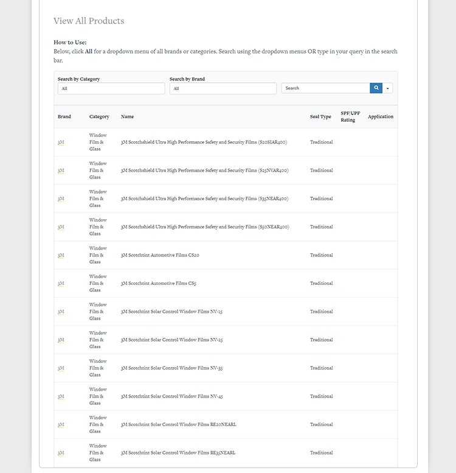Click Window Film & Glass in S25NVAR400 row
The height and width of the screenshot is (473, 456).
98,170
